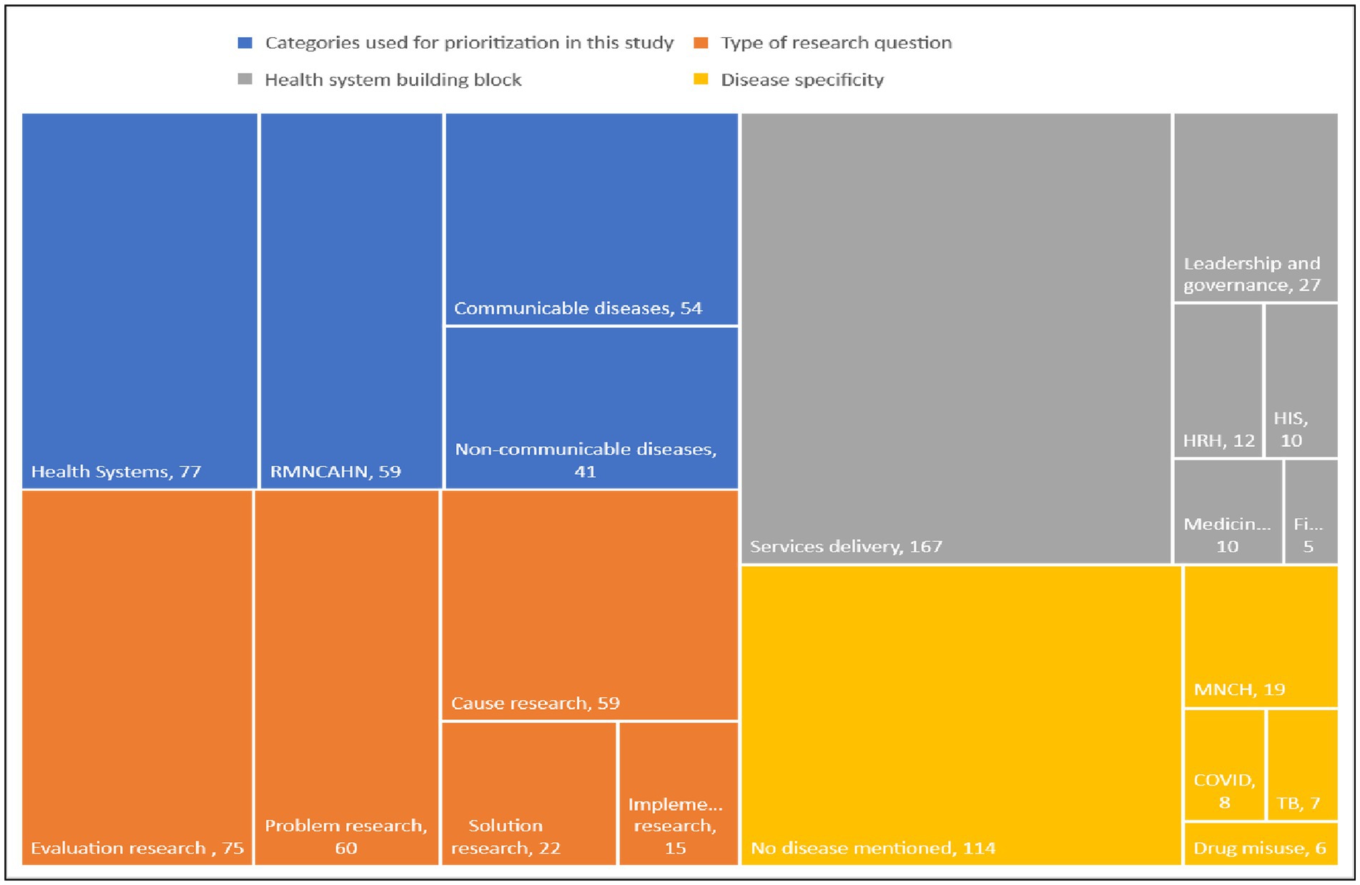This screenshot has width=1360, height=885.
Task: Click the 'Cause research, 59' block
Action: 590,605
